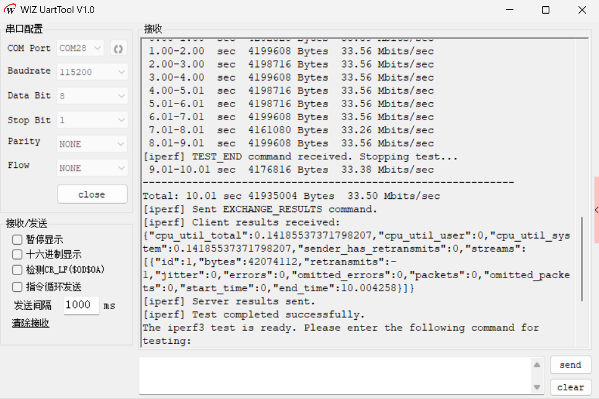Open the Baudrate dropdown showing 115200
Screen dimensions: 599x399
coord(92,72)
